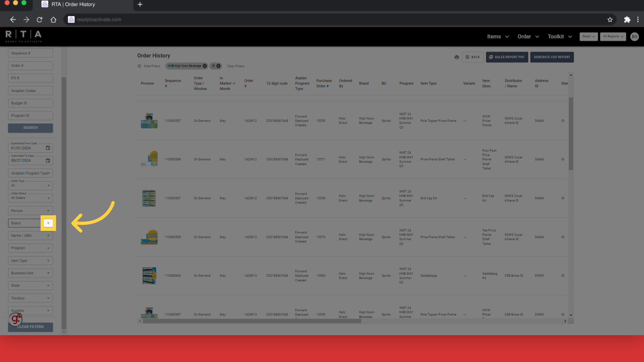Open browser three-dot menu
The width and height of the screenshot is (644, 362).
pyautogui.click(x=638, y=19)
